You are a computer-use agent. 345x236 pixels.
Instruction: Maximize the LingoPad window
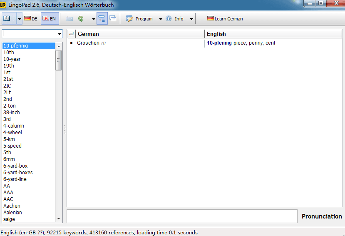(x=321, y=3)
